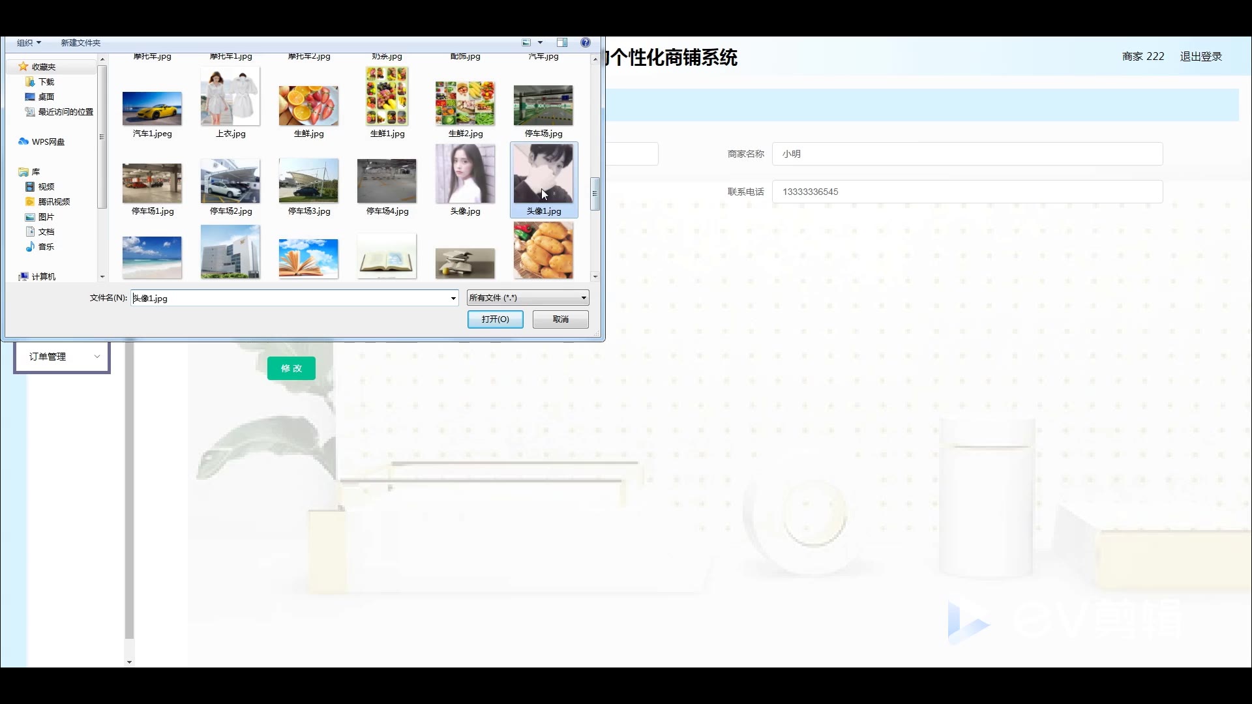Select the WPS网盘 cloud drive
The image size is (1252, 704).
coord(48,141)
